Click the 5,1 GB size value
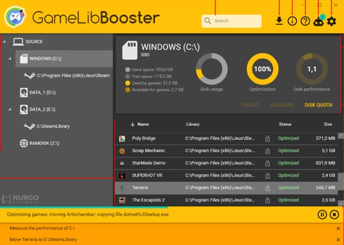Viewport: 344px width, 245px height. point(328,151)
